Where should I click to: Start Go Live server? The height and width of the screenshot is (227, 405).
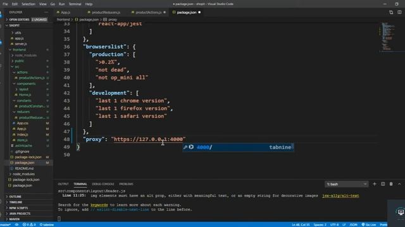click(x=369, y=224)
